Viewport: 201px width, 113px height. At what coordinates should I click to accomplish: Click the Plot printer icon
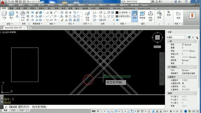24,2
